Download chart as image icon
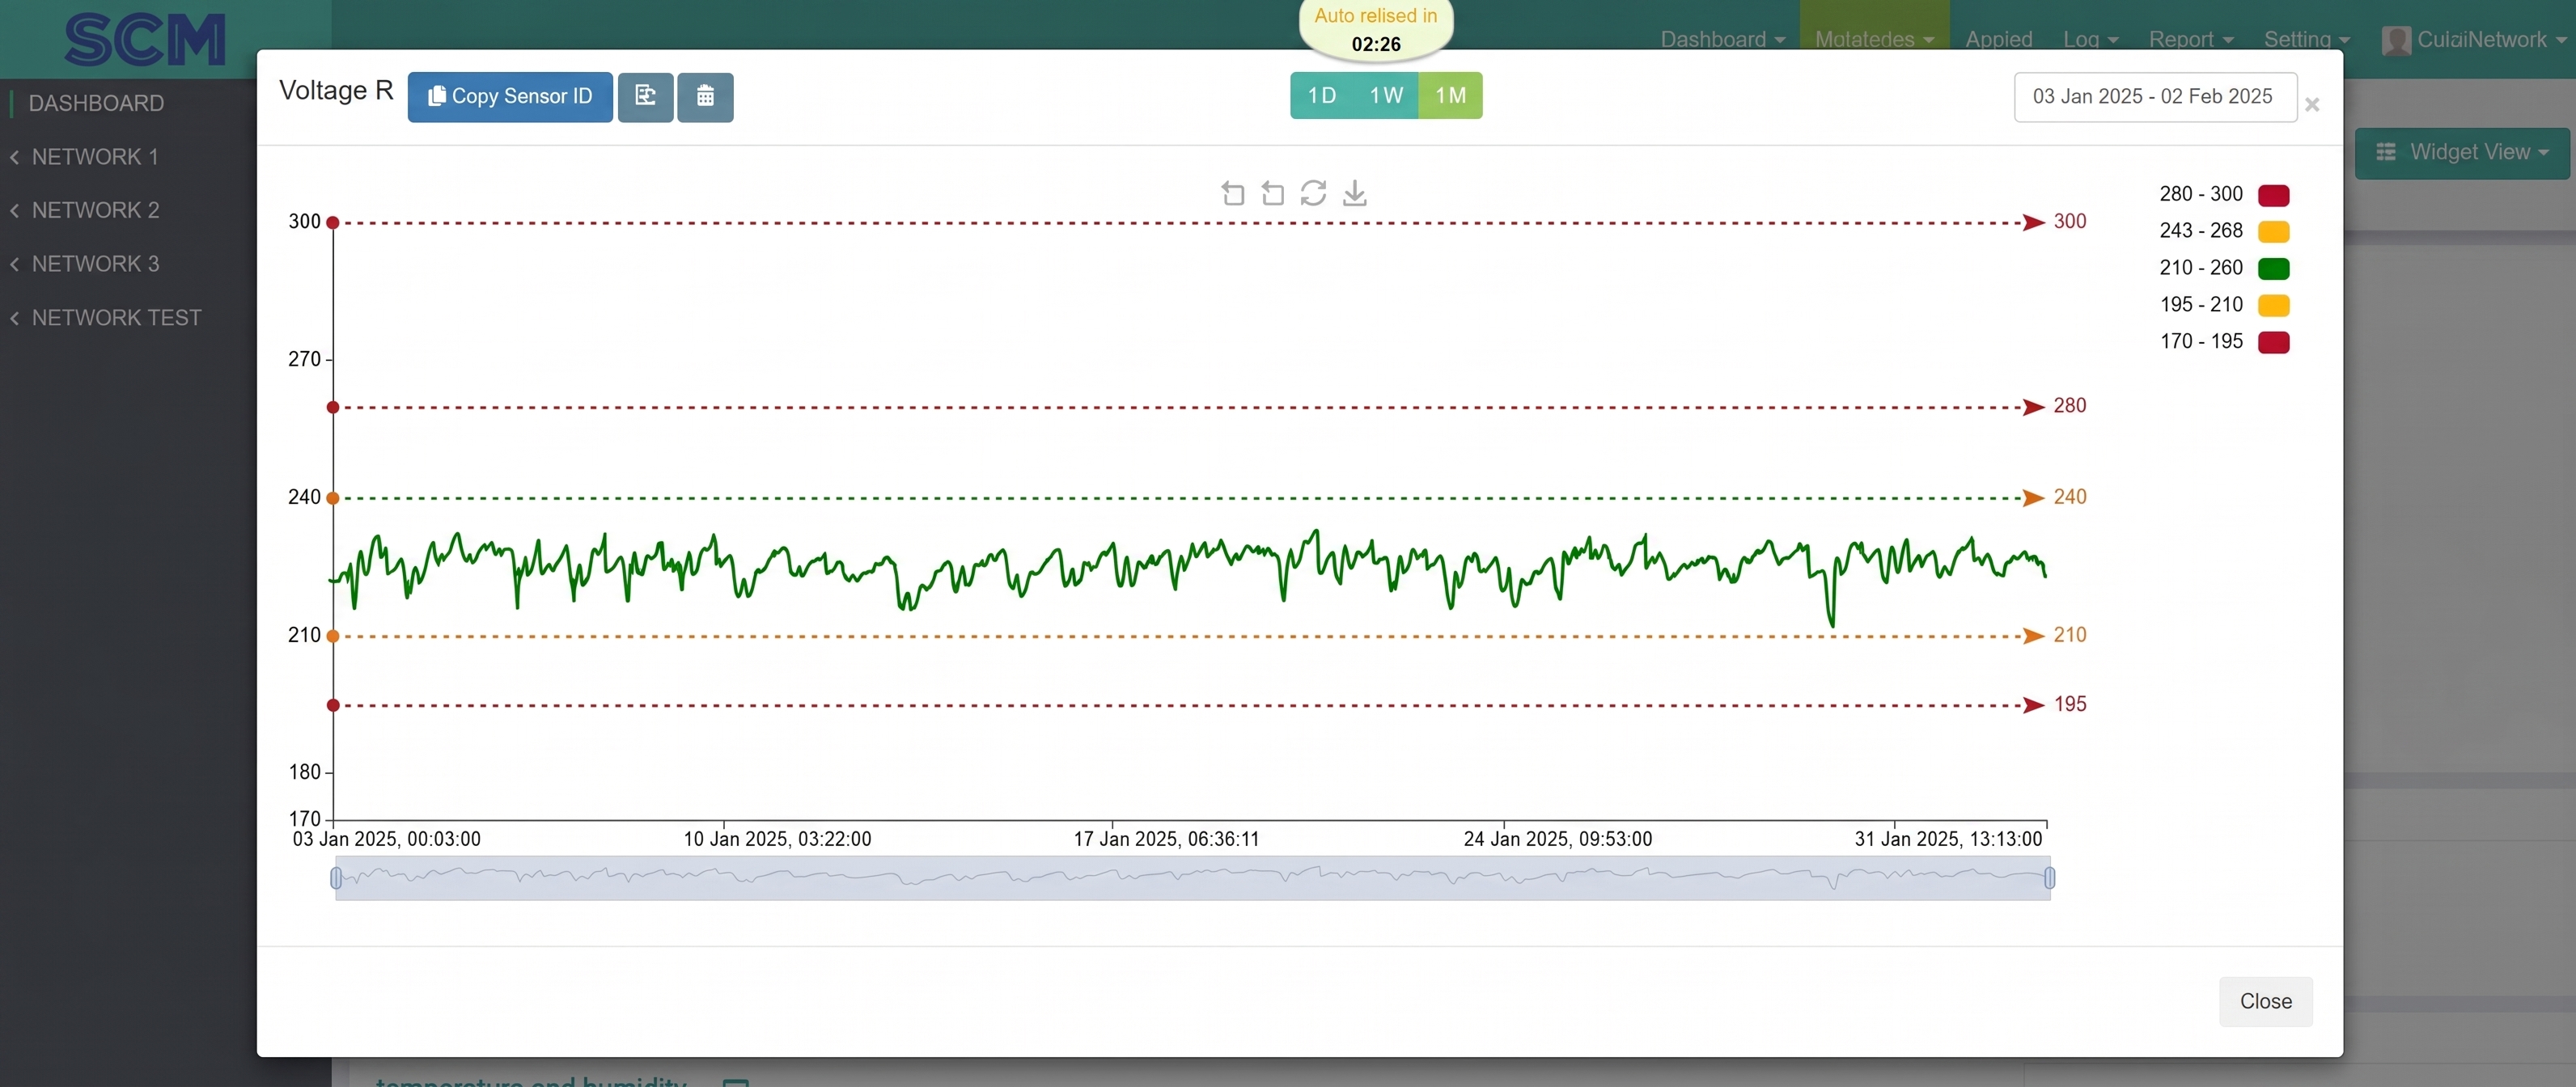Viewport: 2576px width, 1087px height. point(1354,193)
